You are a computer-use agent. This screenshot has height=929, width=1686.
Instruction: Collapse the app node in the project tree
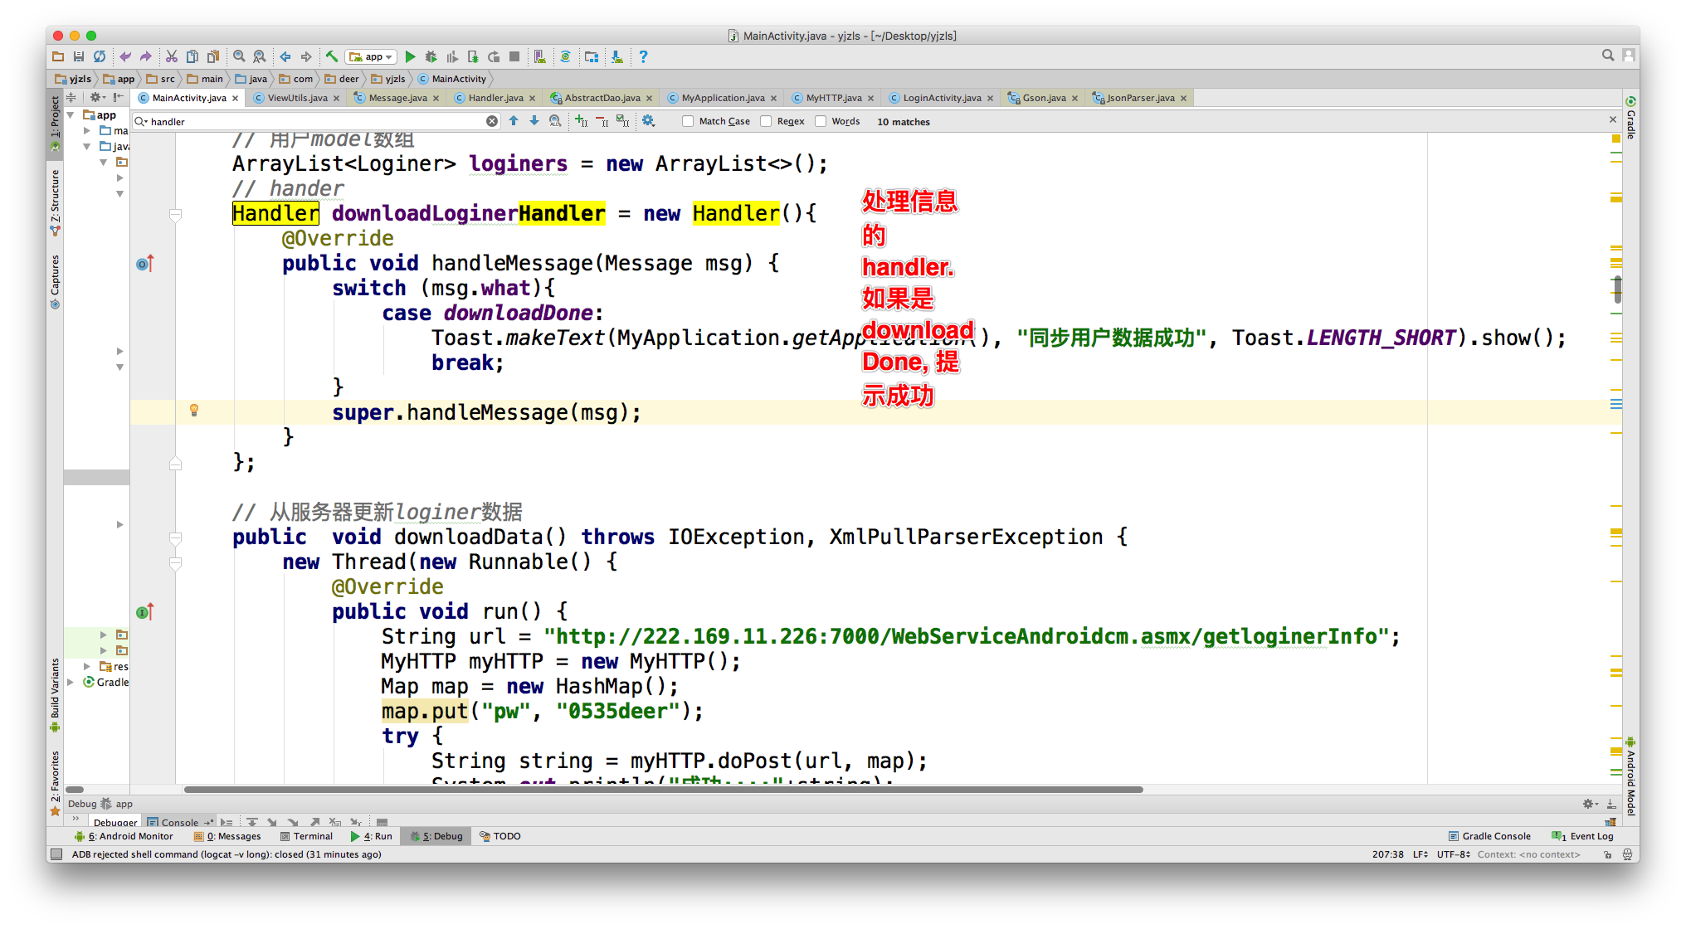click(x=71, y=115)
